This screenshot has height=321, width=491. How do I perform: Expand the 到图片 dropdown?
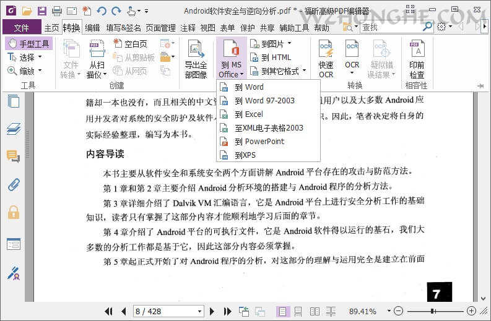coord(271,43)
